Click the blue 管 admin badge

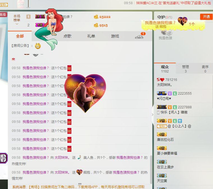pyautogui.click(x=180, y=121)
